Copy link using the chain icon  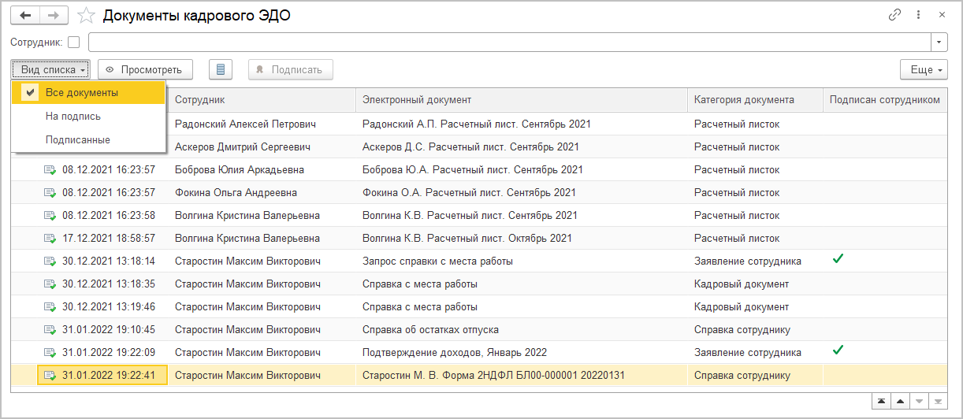894,15
